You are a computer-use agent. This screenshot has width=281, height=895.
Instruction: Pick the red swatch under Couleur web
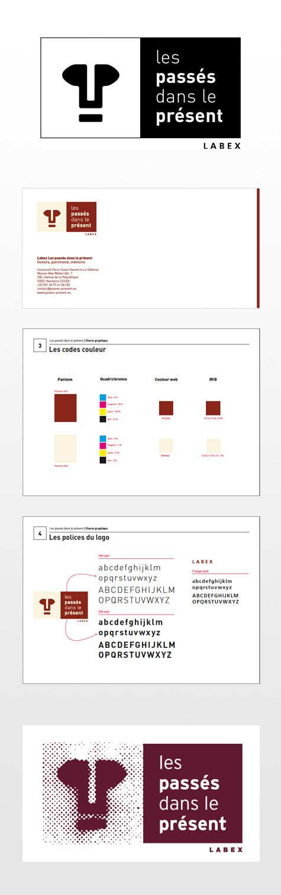(x=166, y=408)
